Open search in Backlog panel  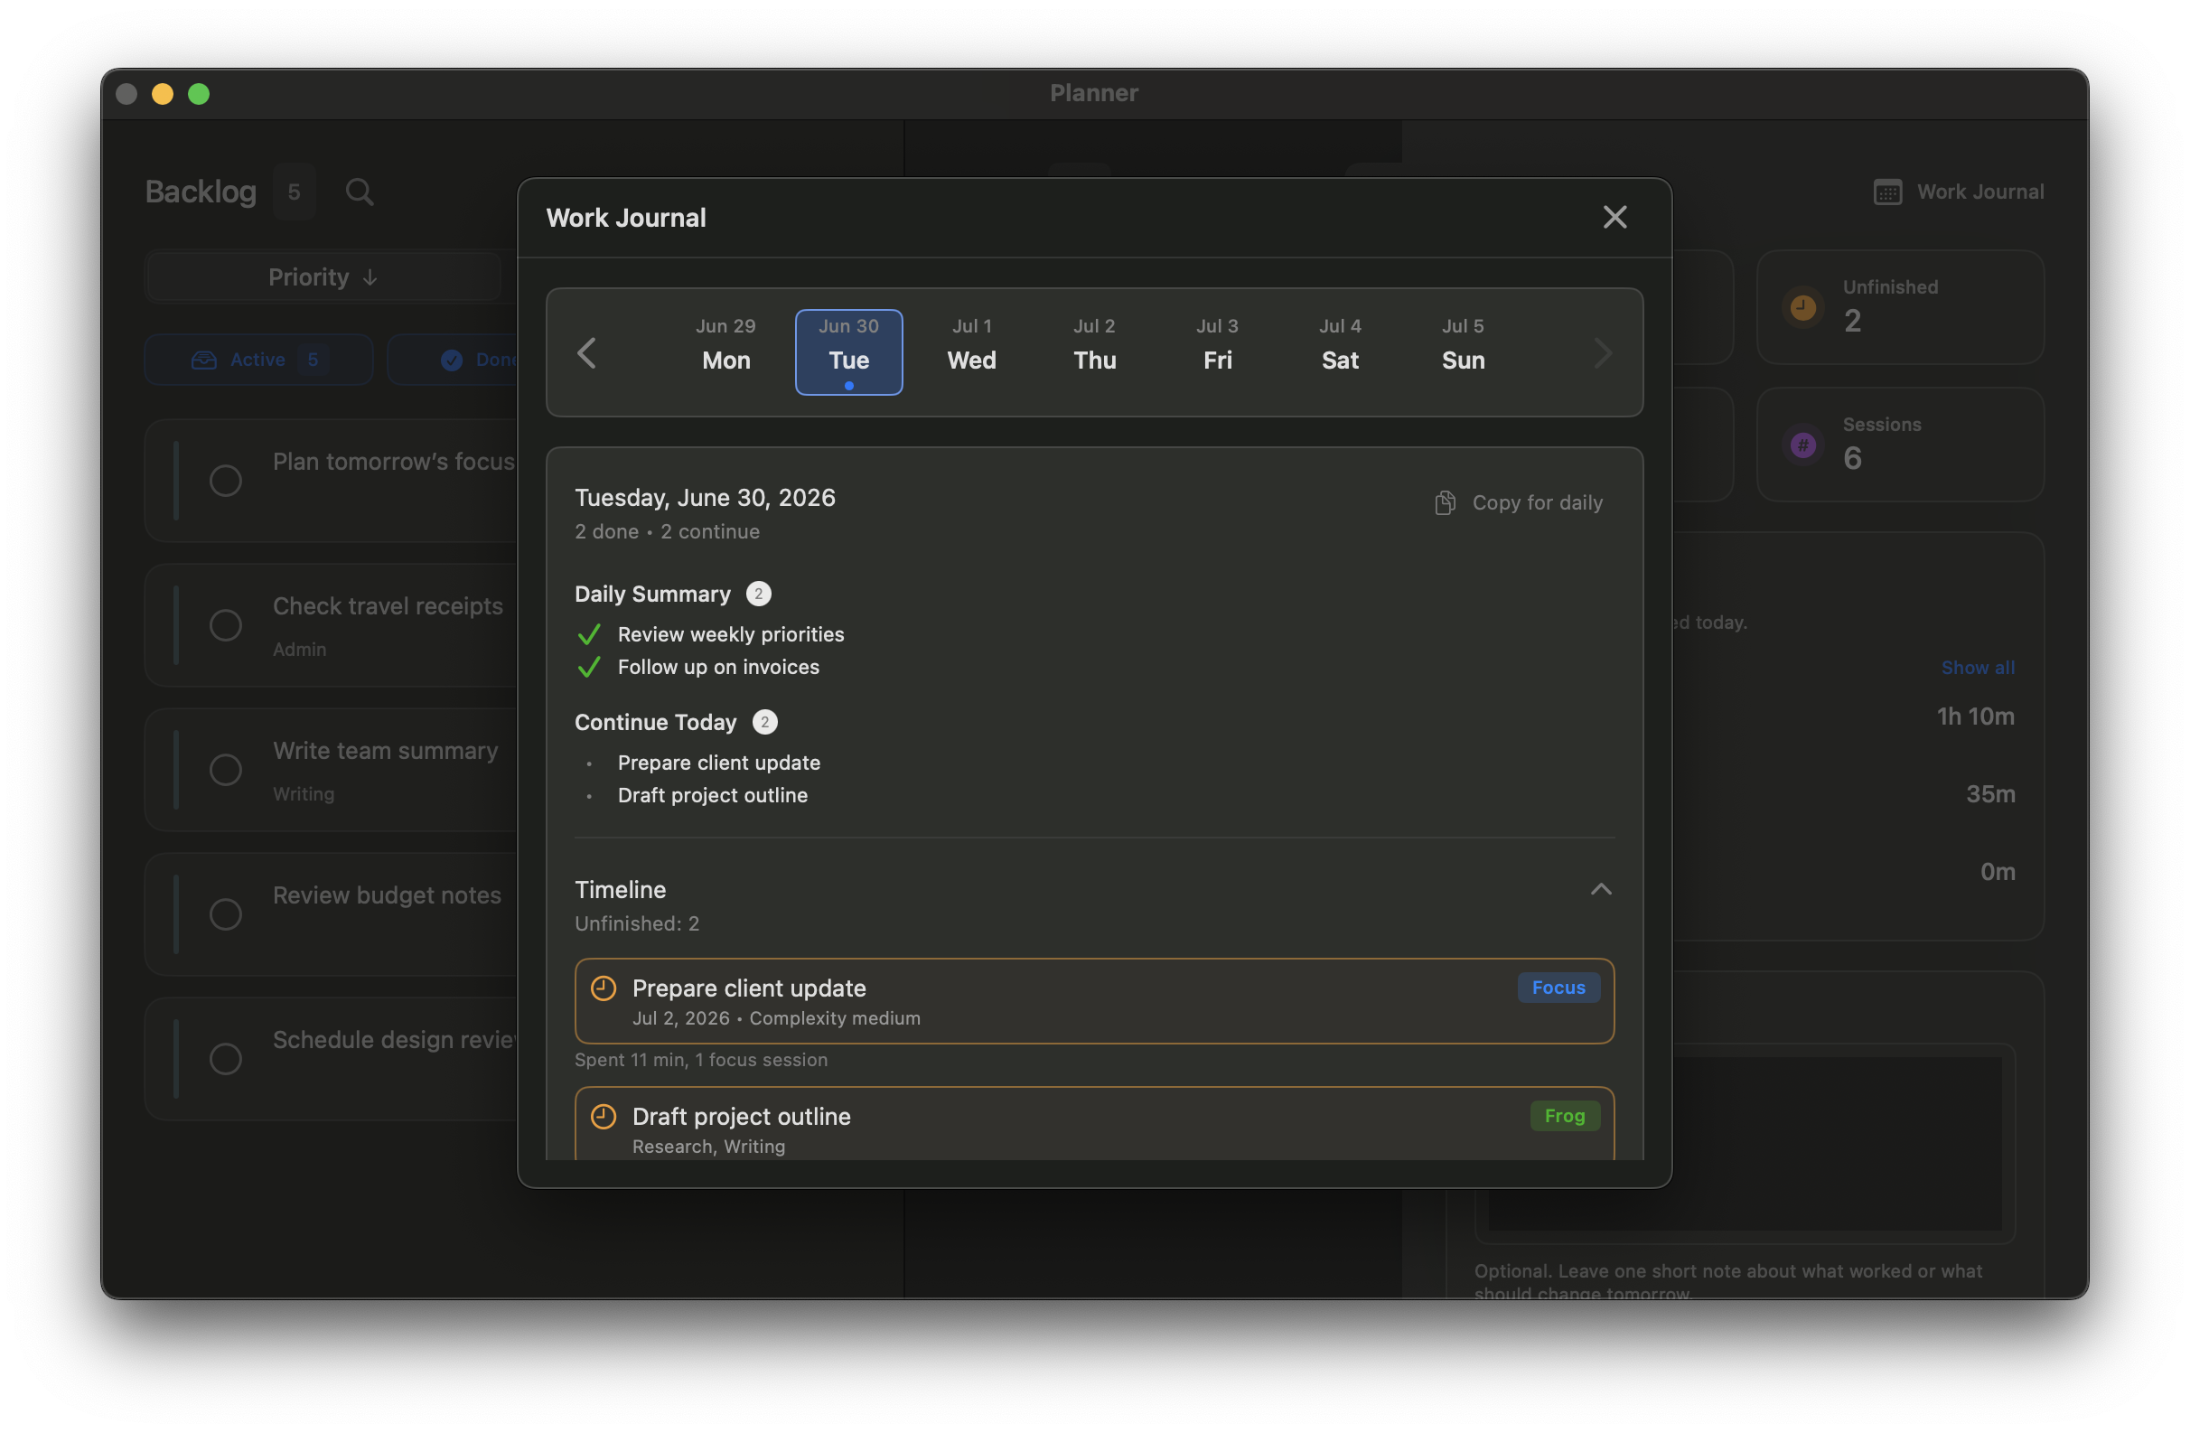click(x=359, y=192)
